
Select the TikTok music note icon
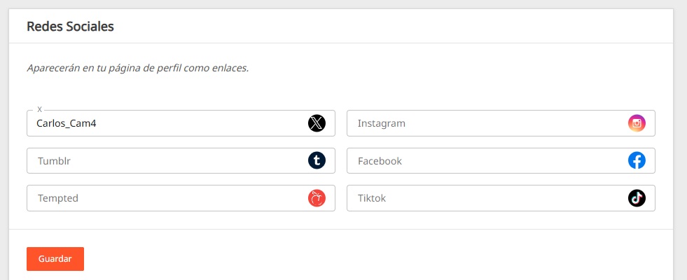[x=637, y=198]
